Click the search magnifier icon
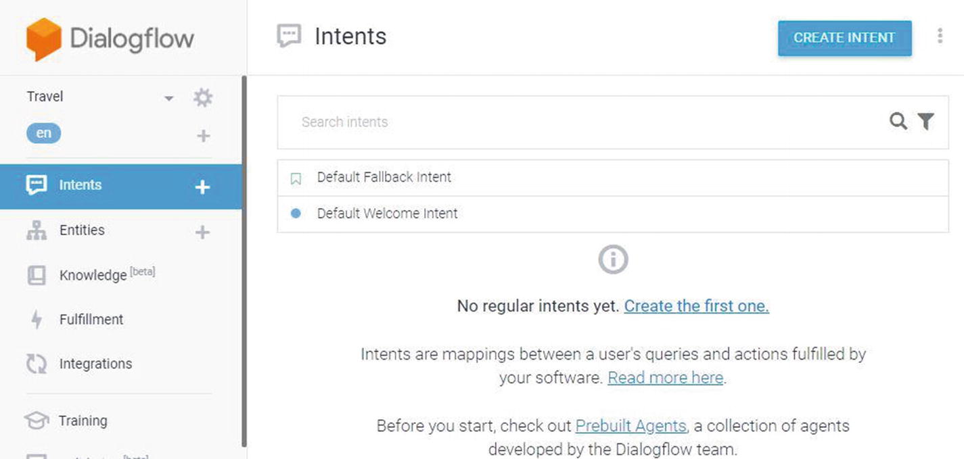 point(898,122)
